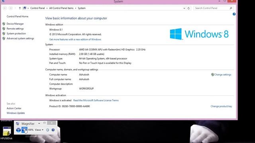
Task: Select the All Control Panel Items breadcrumb
Action: [x=61, y=8]
